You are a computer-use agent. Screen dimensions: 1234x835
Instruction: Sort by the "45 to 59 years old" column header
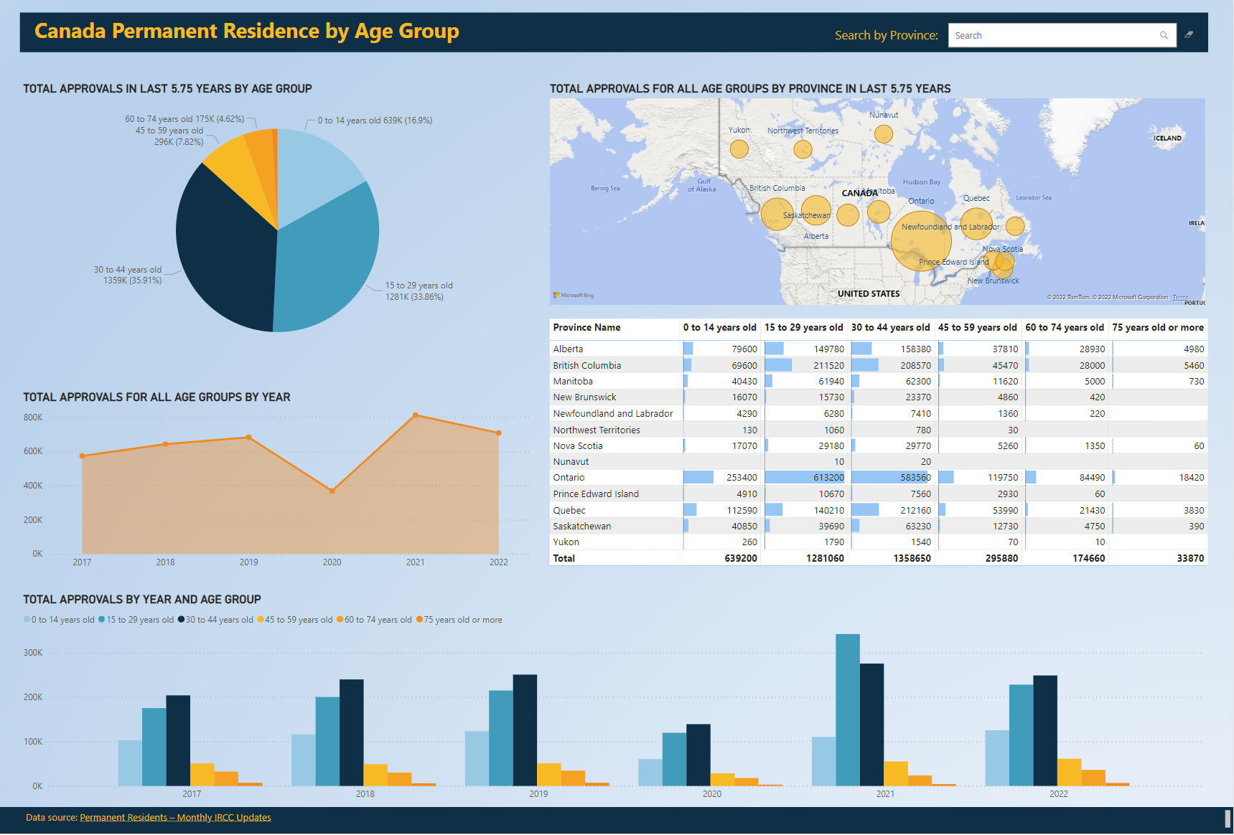[978, 328]
